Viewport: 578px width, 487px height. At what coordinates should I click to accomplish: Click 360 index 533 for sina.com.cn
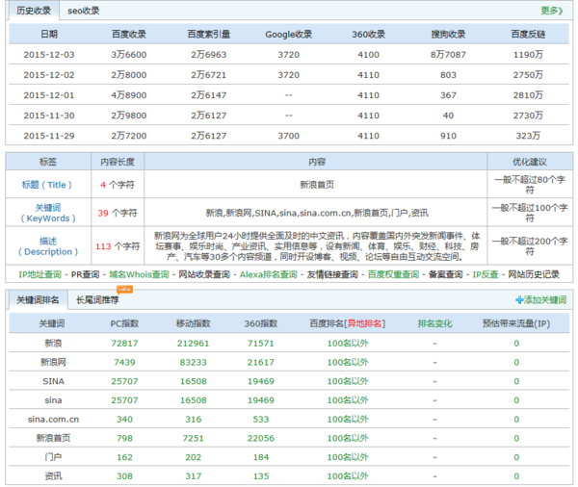[x=261, y=420]
